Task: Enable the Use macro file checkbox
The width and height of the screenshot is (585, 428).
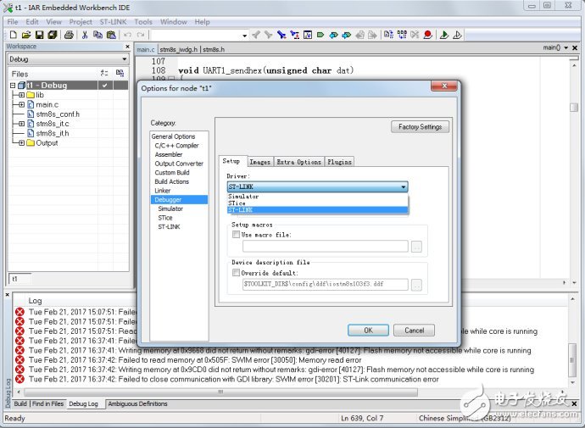Action: pos(236,235)
